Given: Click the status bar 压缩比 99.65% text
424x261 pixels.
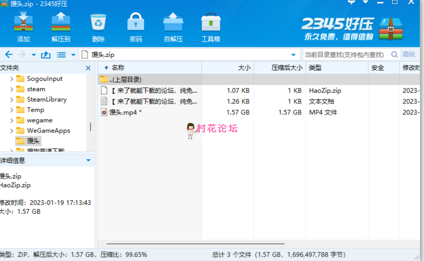Looking at the screenshot, I should coord(123,255).
